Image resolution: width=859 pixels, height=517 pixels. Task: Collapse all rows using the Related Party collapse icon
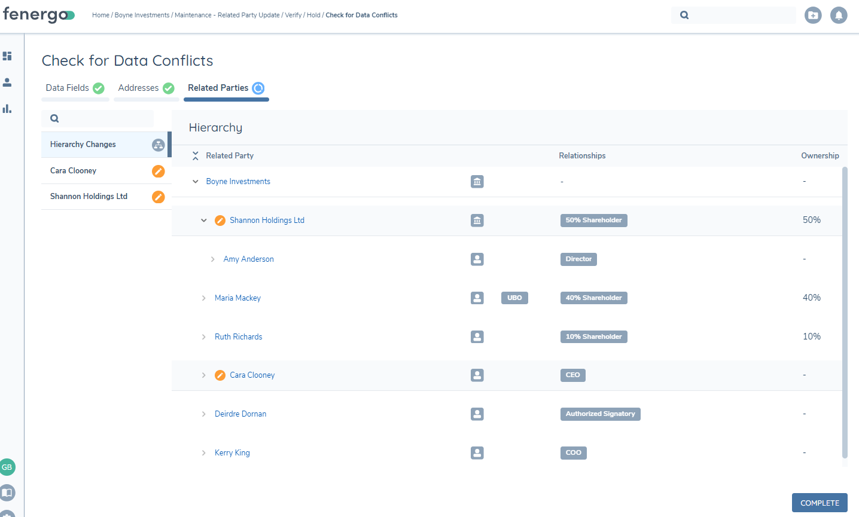195,155
